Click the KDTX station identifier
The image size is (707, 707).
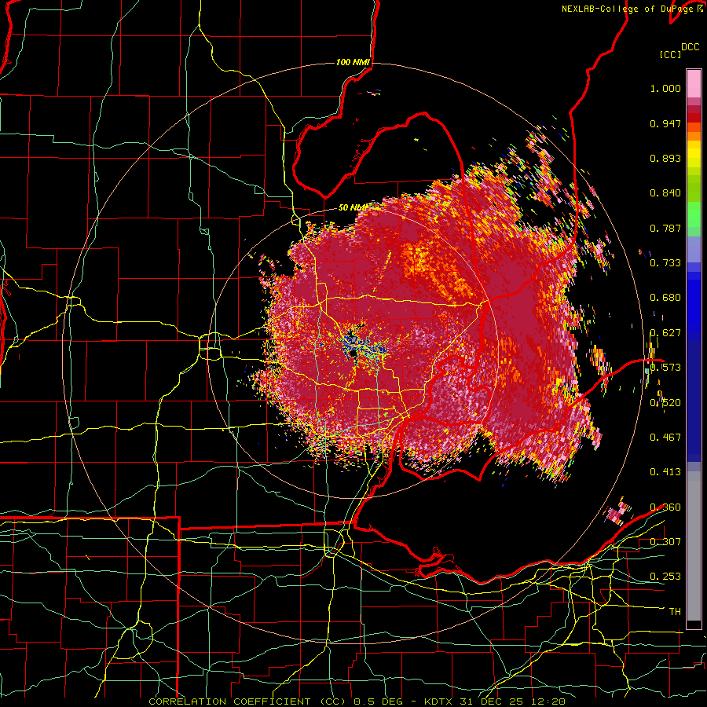pyautogui.click(x=440, y=702)
